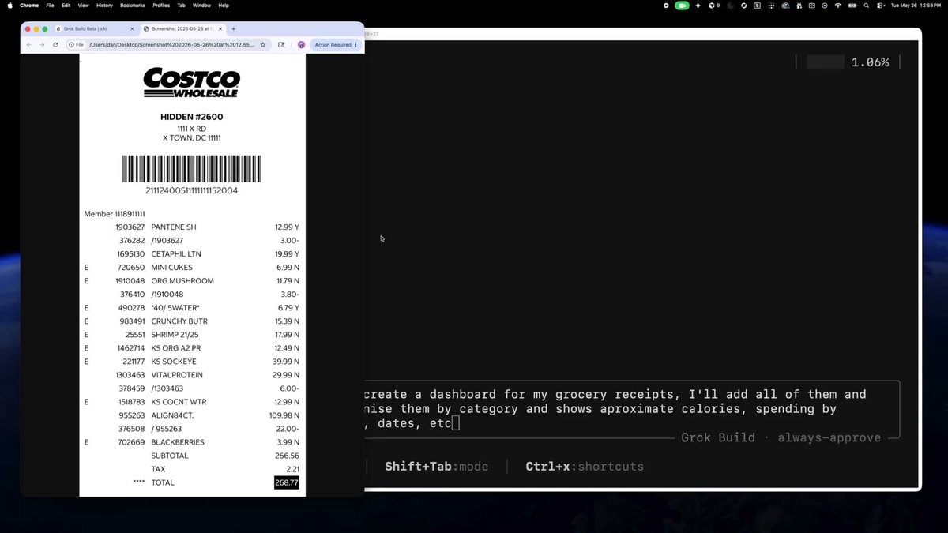This screenshot has height=533, width=948.
Task: Open a new Chrome tab
Action: pyautogui.click(x=234, y=28)
